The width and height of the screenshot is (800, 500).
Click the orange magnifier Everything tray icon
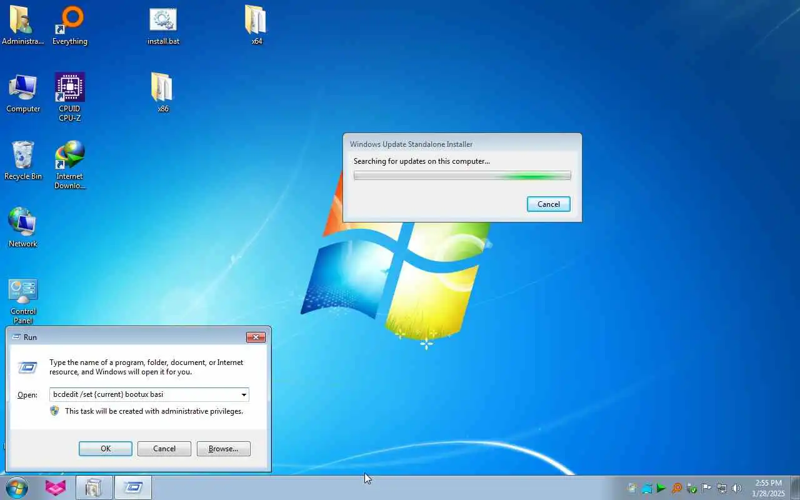pos(677,488)
